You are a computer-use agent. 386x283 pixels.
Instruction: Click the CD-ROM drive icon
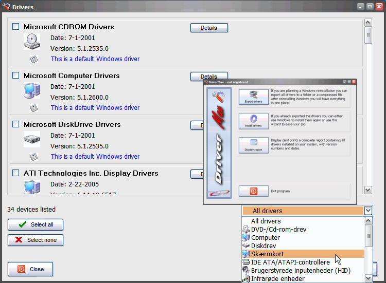point(32,42)
